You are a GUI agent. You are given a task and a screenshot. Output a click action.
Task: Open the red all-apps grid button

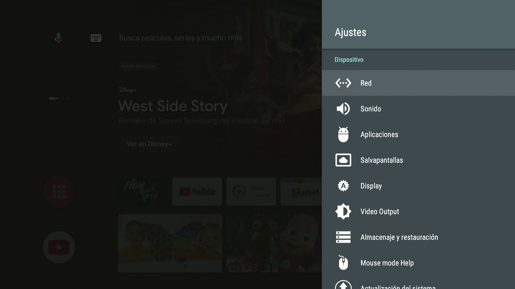pyautogui.click(x=59, y=192)
